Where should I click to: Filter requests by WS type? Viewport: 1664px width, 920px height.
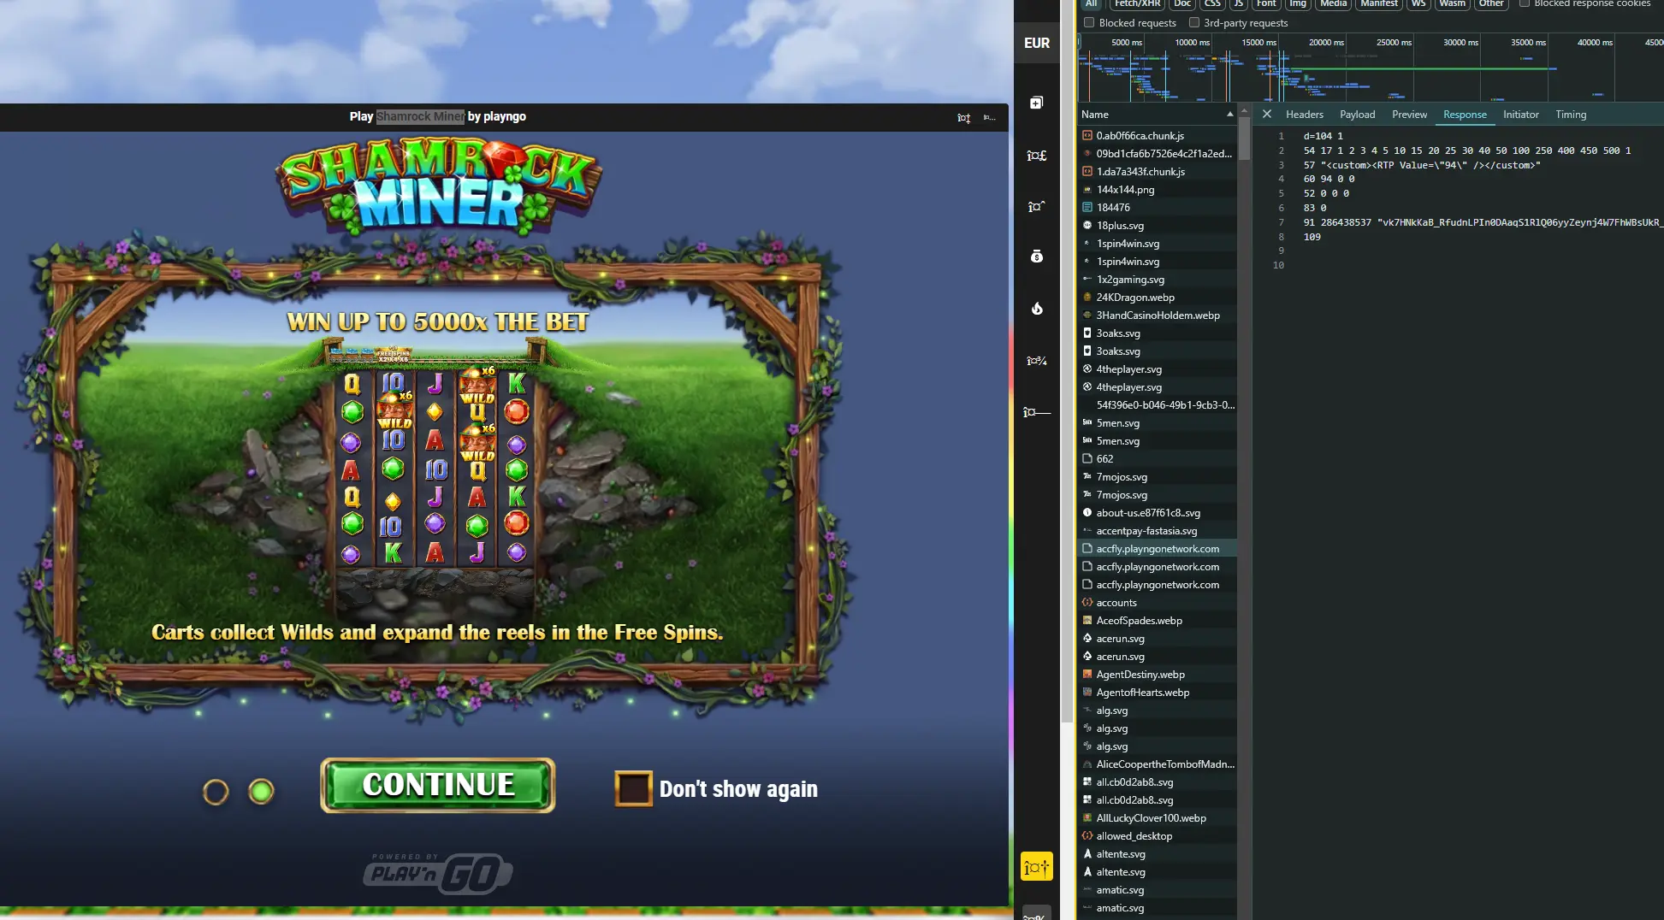(1418, 4)
